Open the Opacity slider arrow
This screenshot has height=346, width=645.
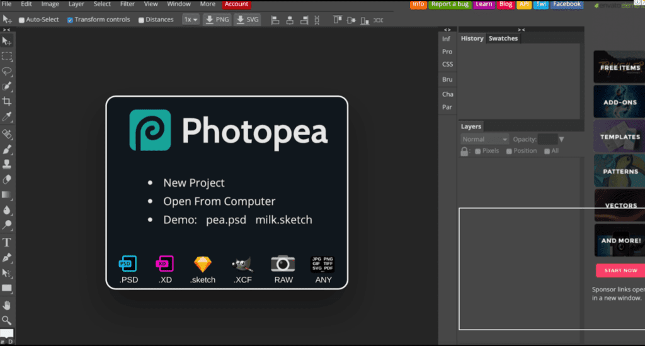561,139
